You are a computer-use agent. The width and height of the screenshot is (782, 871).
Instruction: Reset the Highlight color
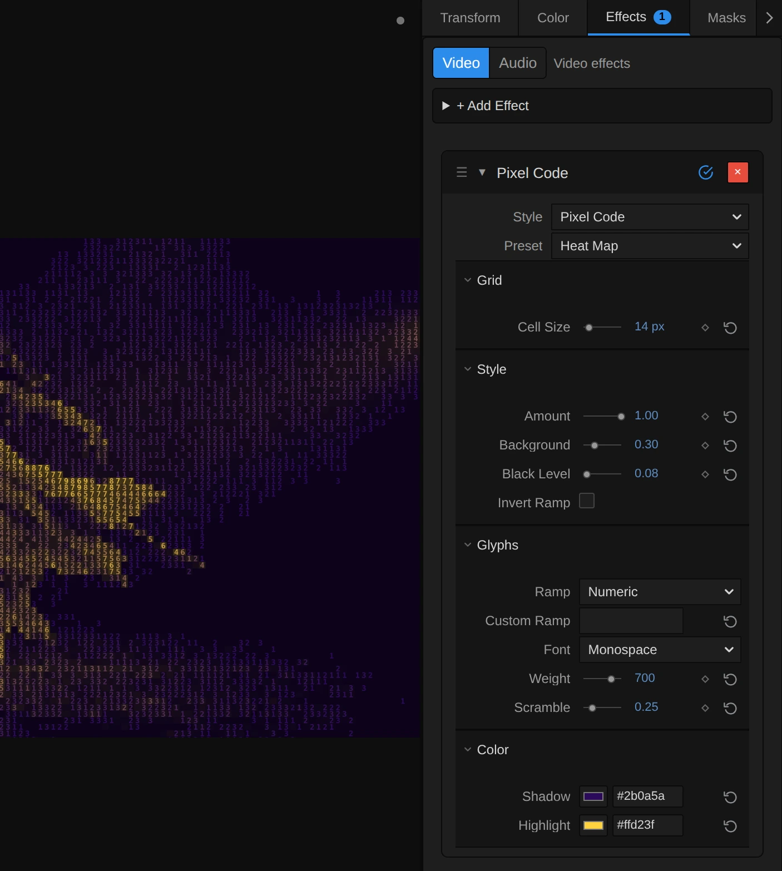pyautogui.click(x=730, y=826)
